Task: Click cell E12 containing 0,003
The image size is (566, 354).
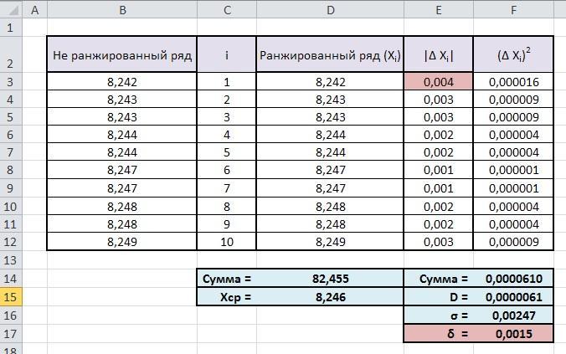Action: pos(438,241)
